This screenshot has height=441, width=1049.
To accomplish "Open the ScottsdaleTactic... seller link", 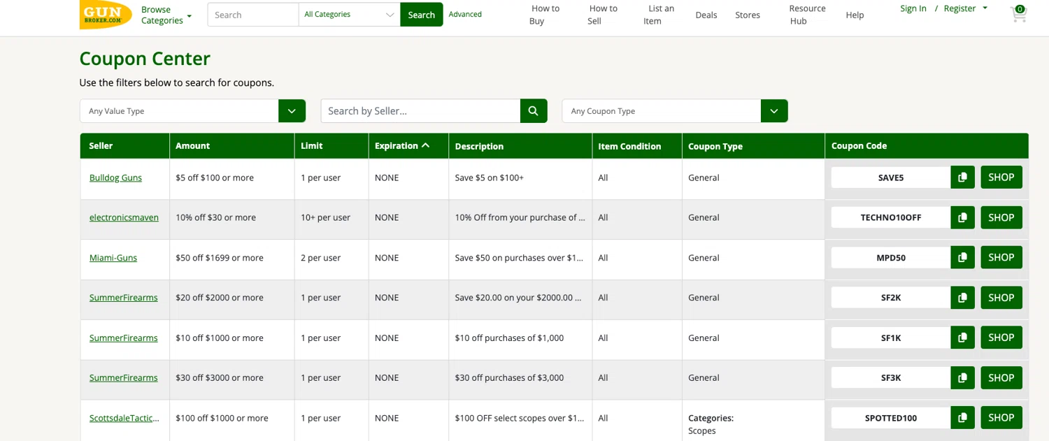I will click(x=124, y=418).
